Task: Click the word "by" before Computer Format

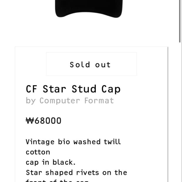Action: 31,101
